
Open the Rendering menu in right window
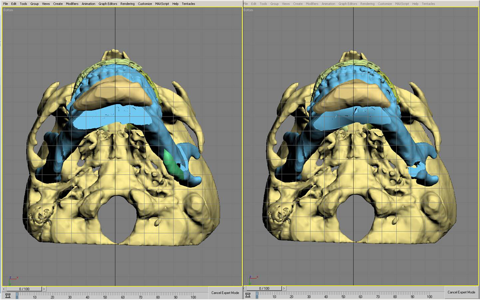coord(368,4)
